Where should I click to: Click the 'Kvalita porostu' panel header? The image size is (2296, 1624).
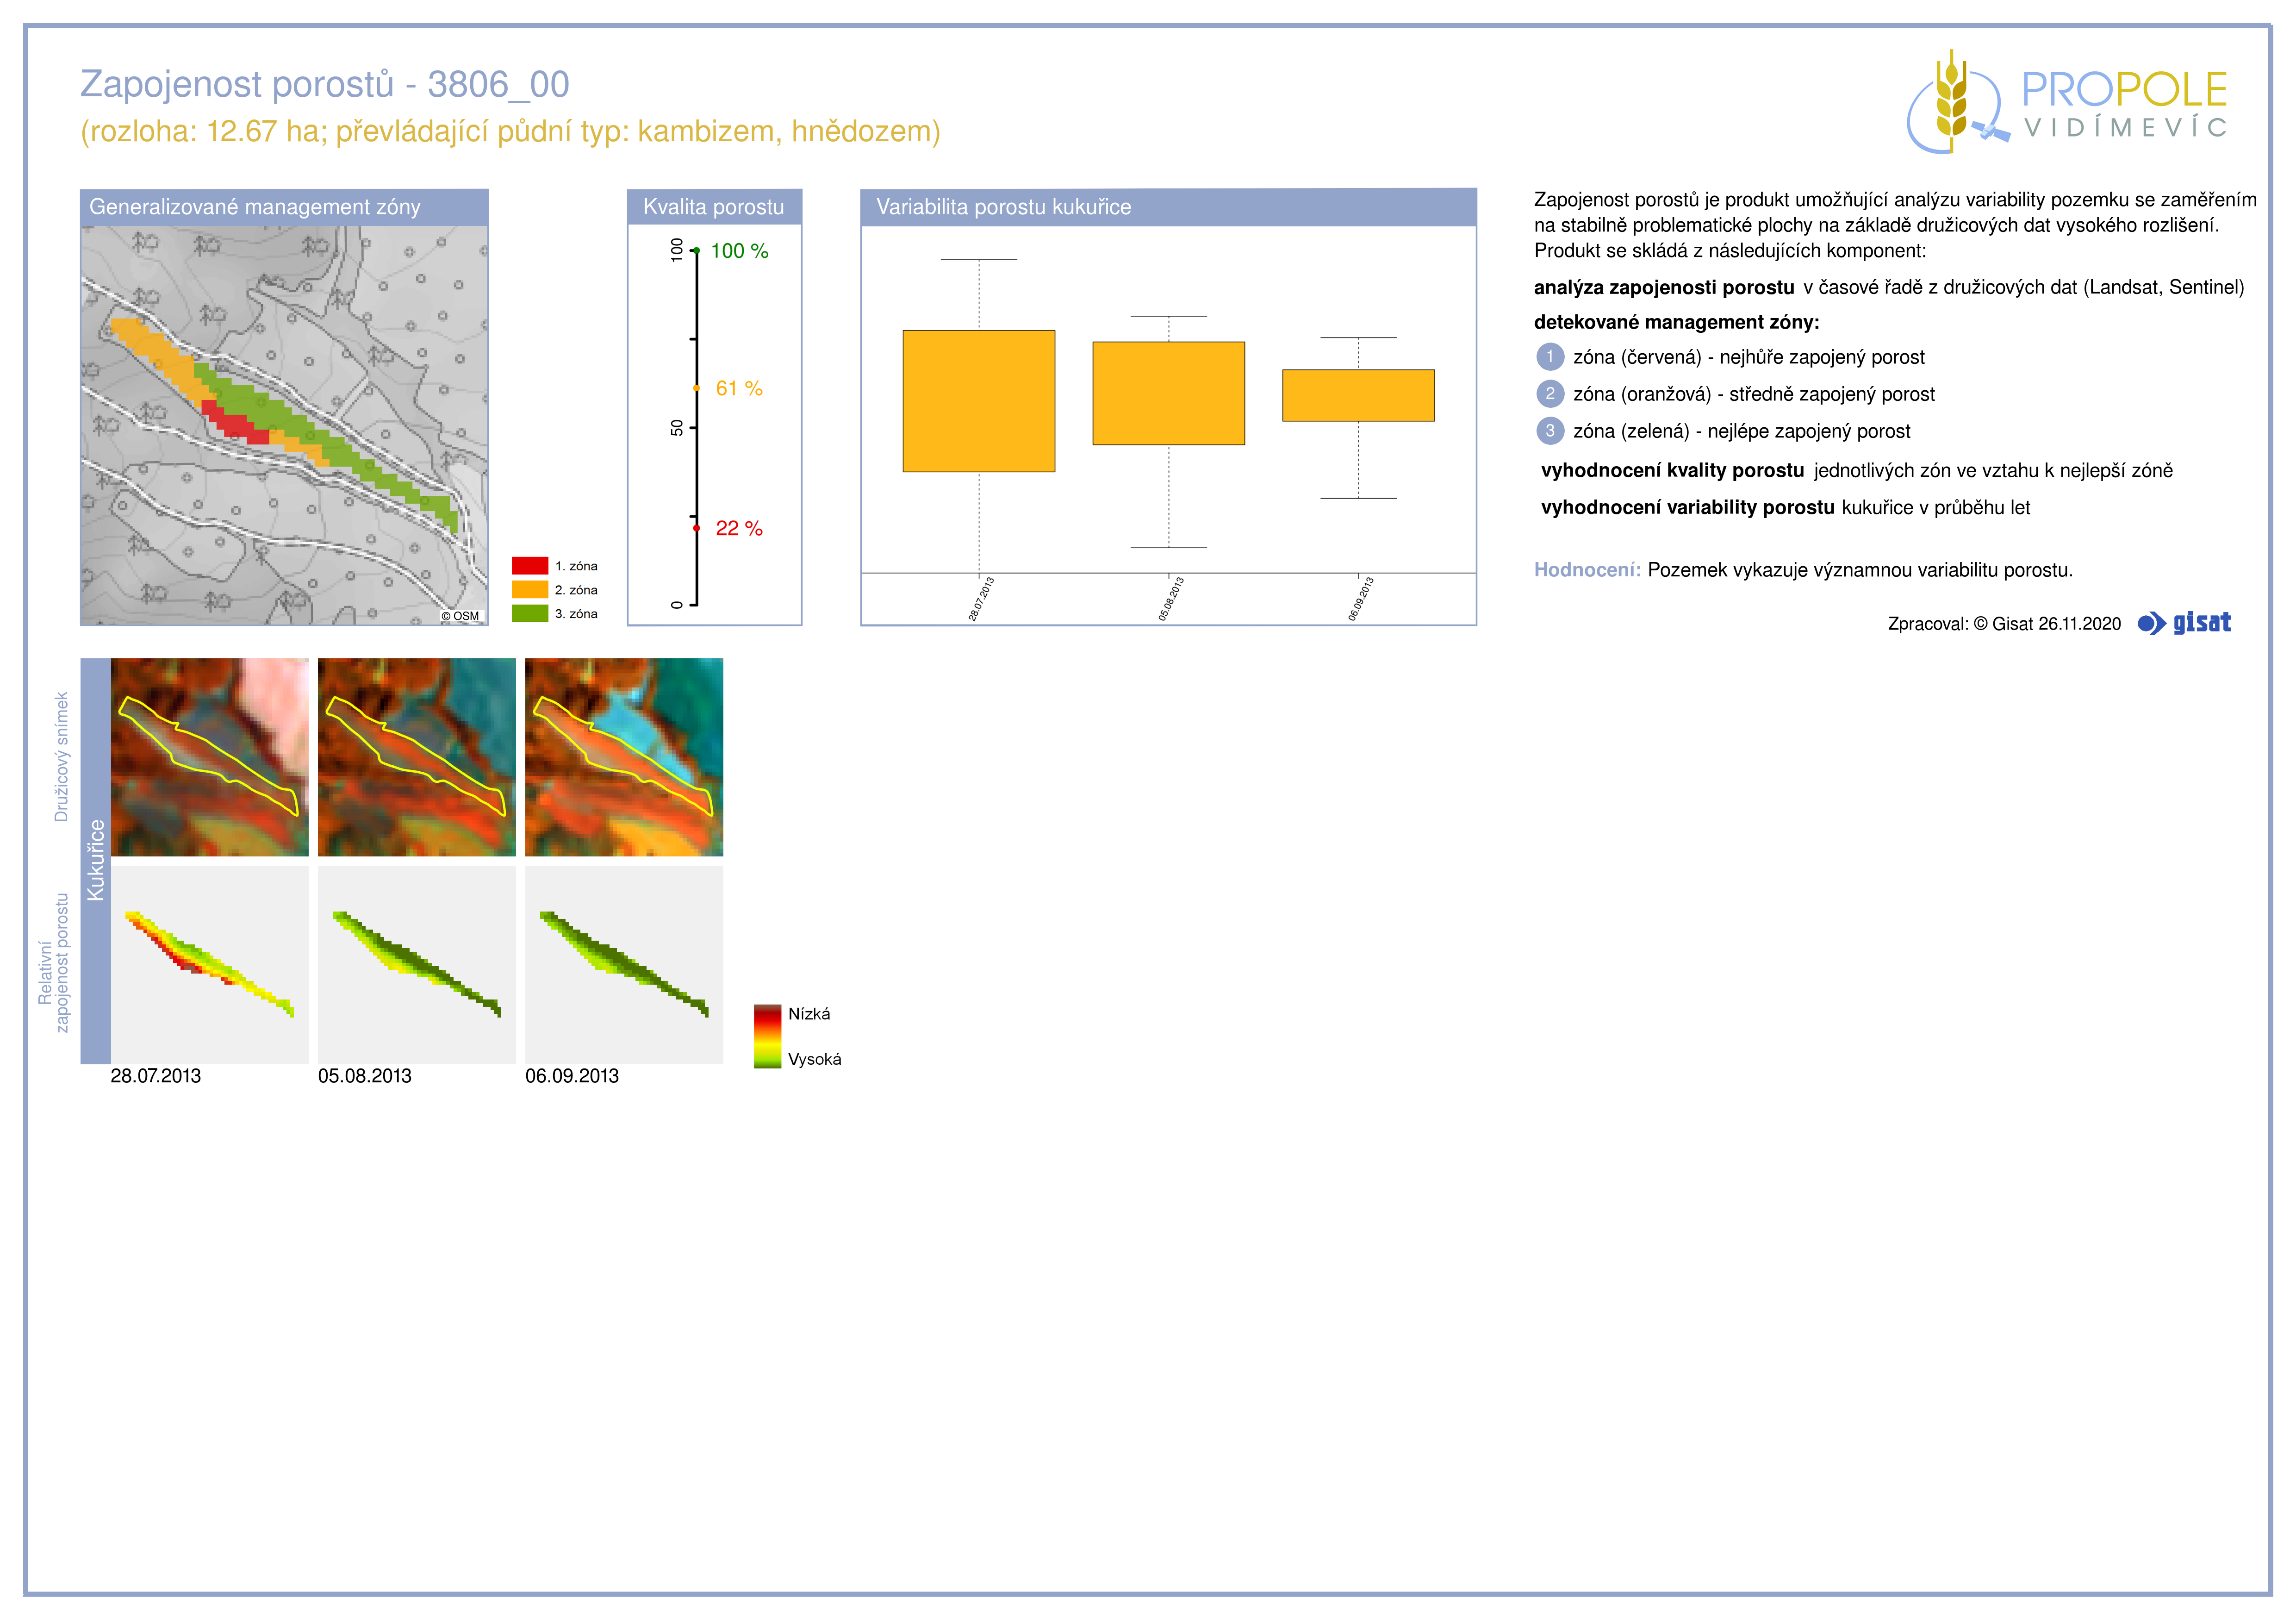[x=714, y=207]
